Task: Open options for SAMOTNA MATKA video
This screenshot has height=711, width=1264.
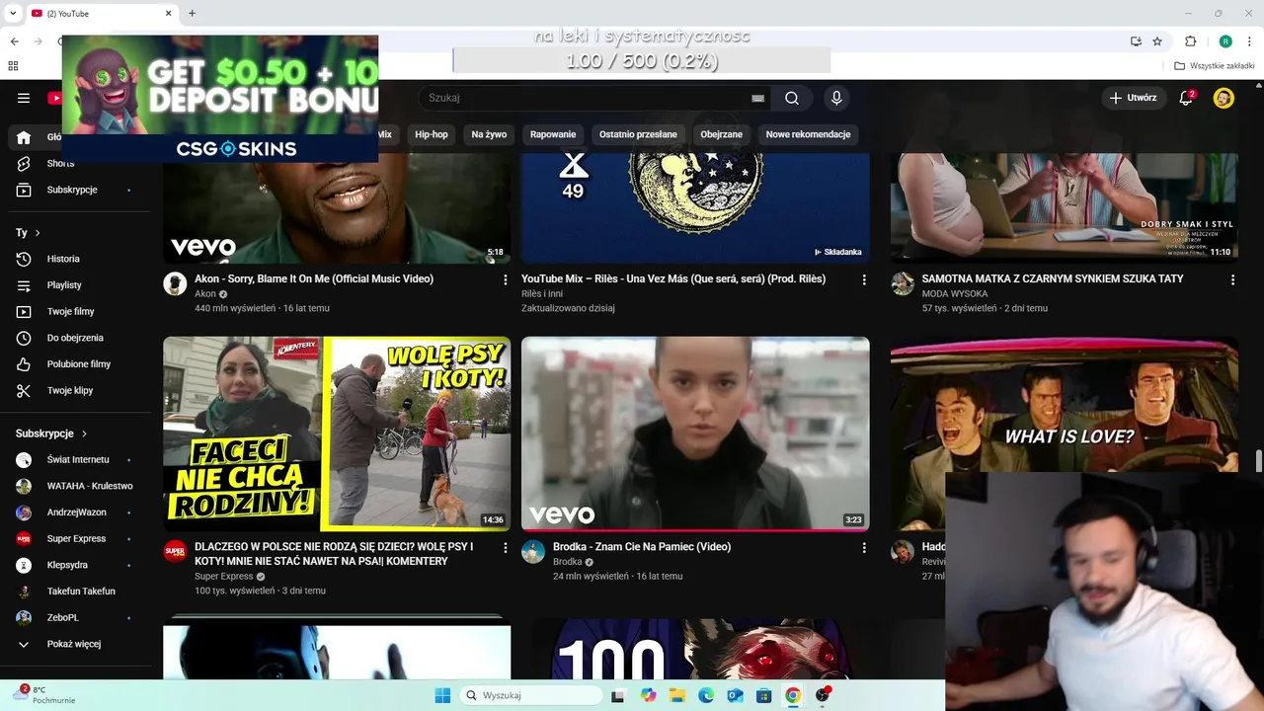Action: 1232,279
